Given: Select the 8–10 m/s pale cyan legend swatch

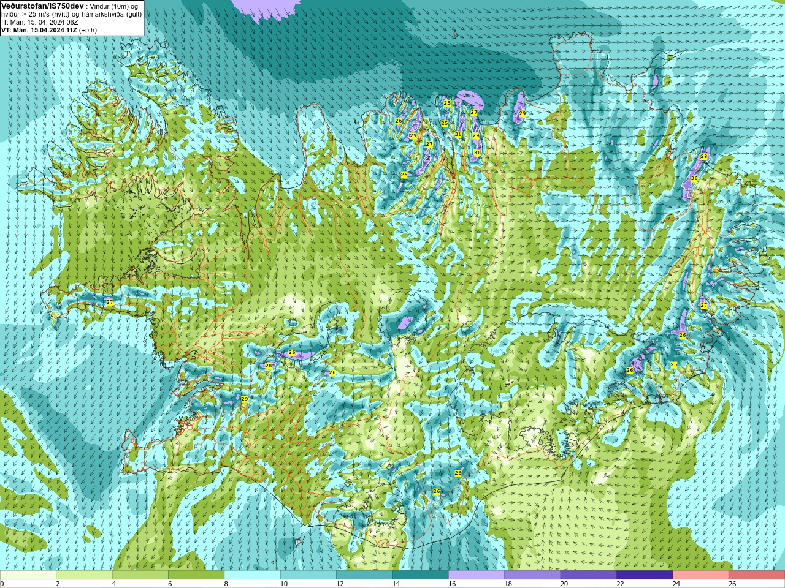Looking at the screenshot, I should click(x=252, y=575).
